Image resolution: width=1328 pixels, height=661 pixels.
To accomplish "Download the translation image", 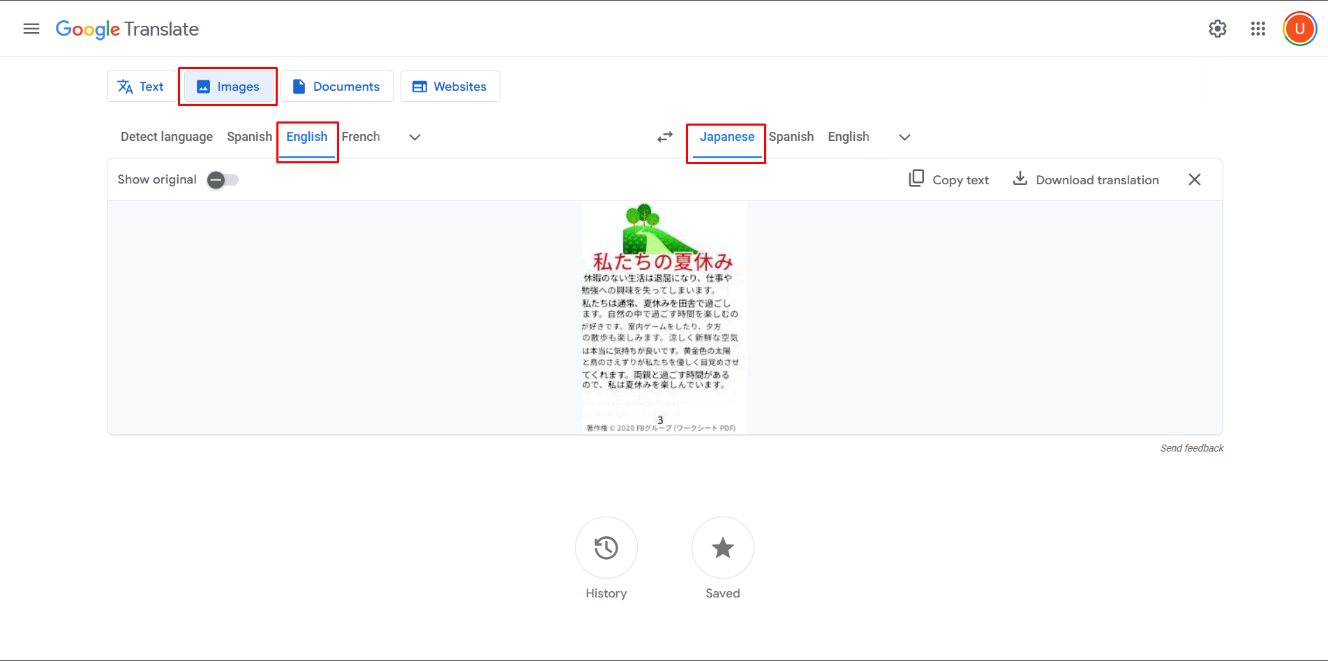I will (x=1086, y=179).
